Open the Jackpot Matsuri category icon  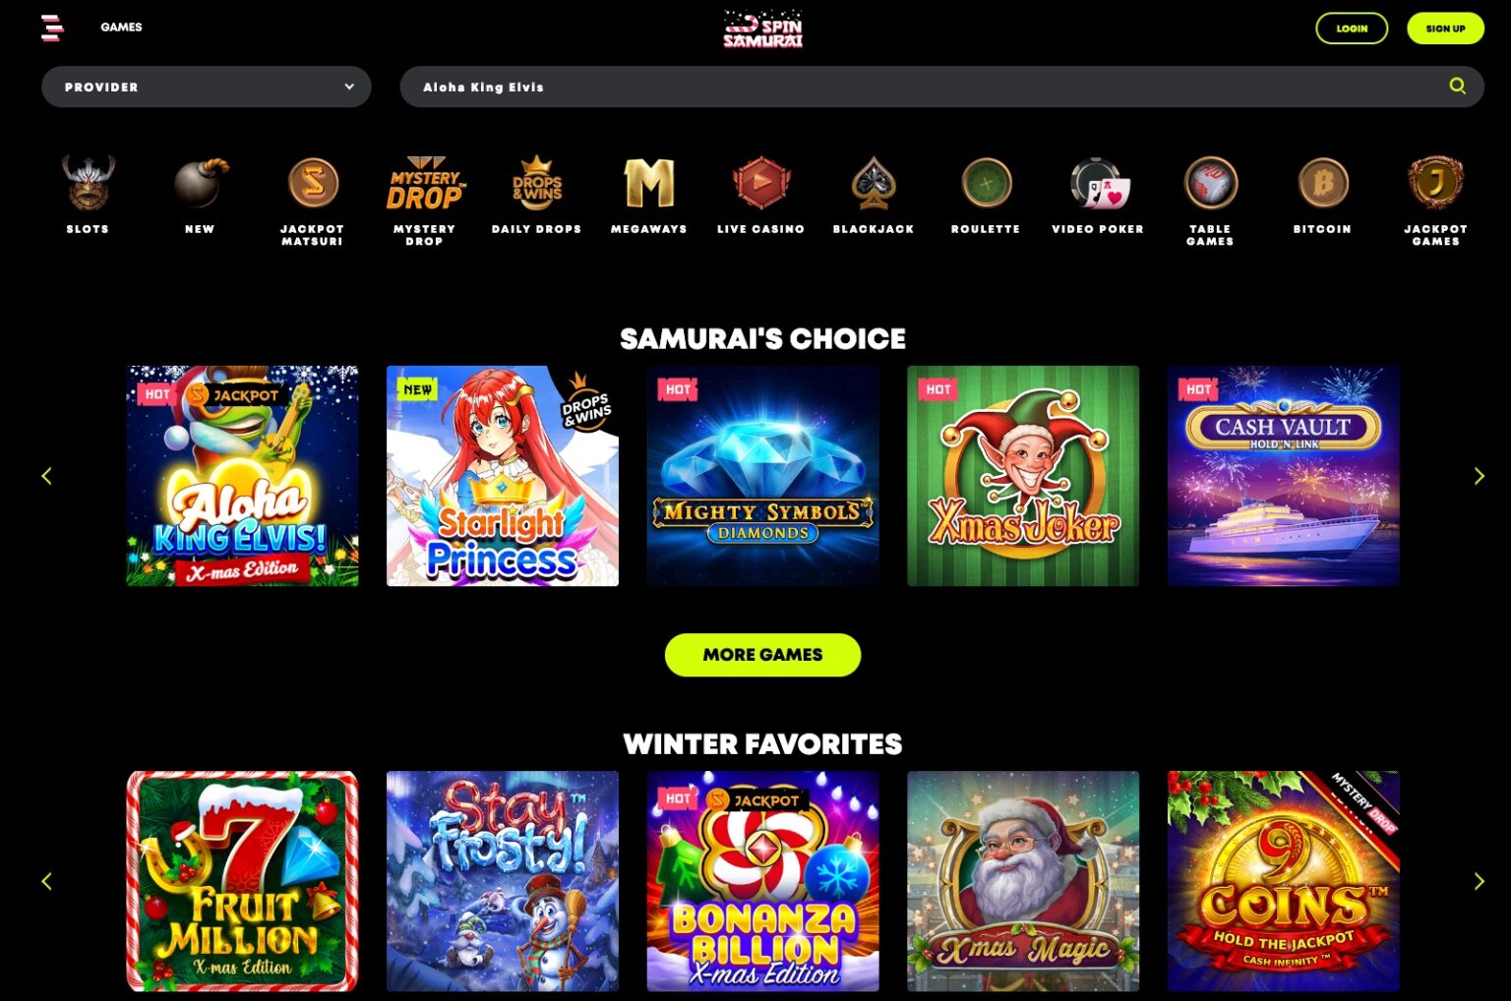pyautogui.click(x=313, y=183)
